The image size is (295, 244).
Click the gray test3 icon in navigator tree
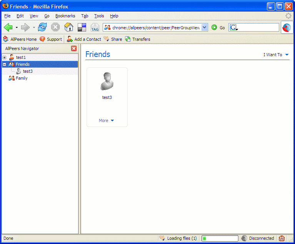pyautogui.click(x=18, y=71)
